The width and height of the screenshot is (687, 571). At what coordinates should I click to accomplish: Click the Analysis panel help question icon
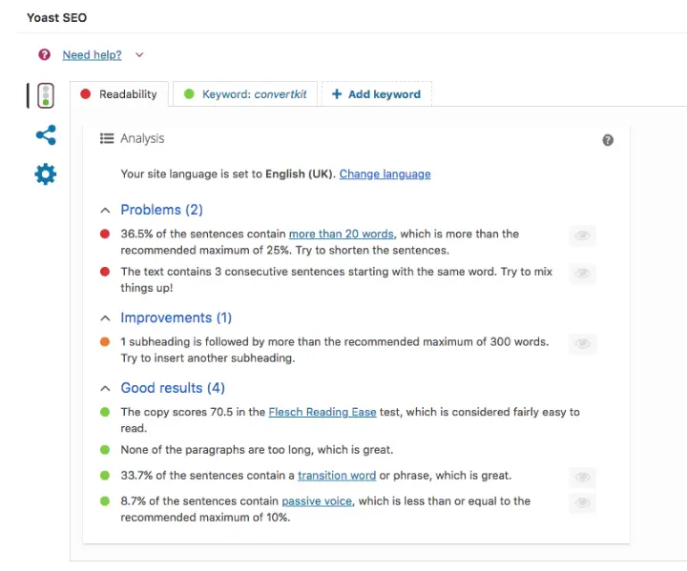point(608,140)
